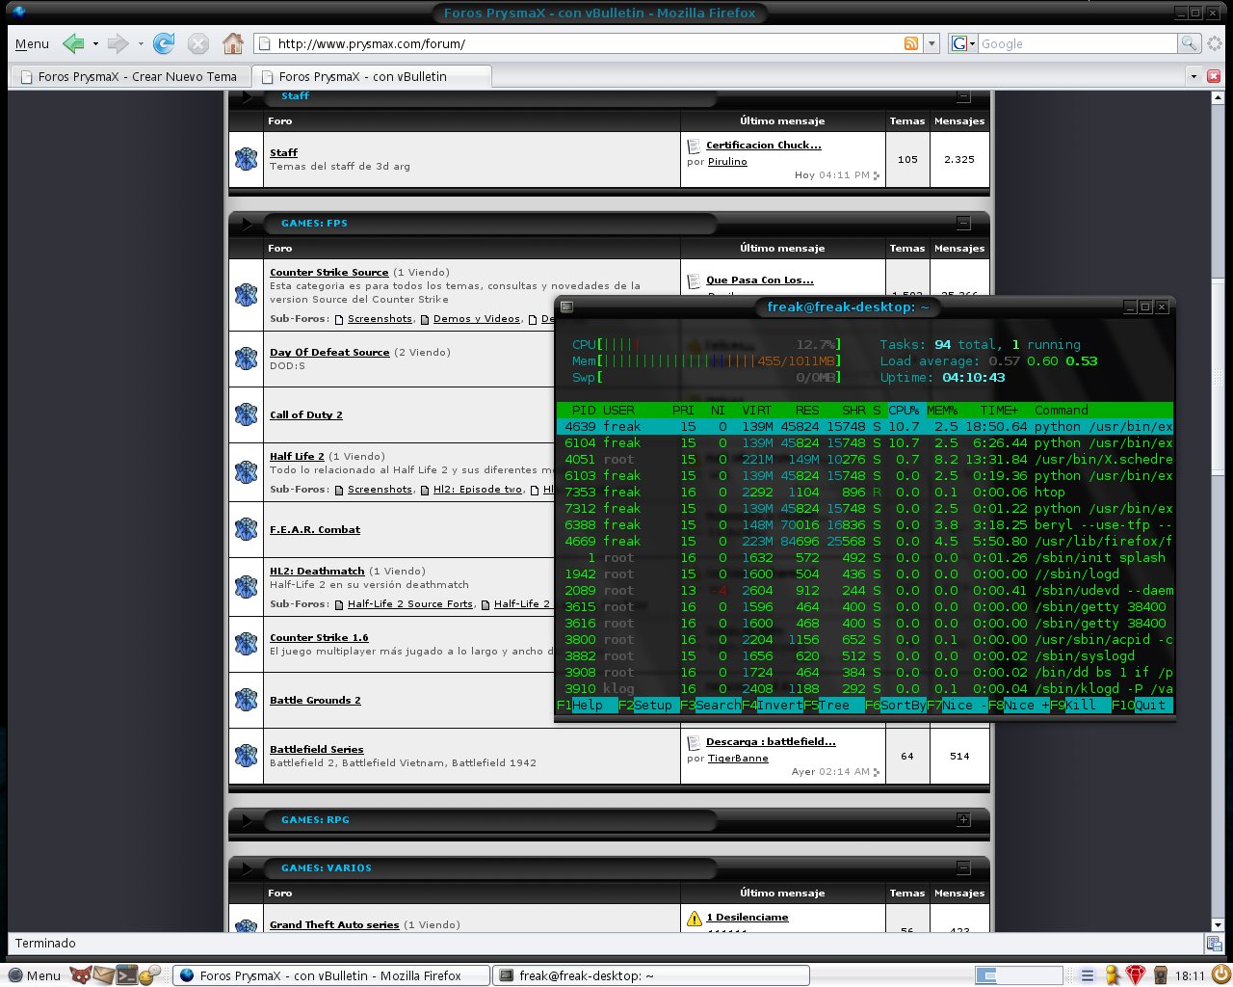Image resolution: width=1233 pixels, height=987 pixels.
Task: Collapse the GAMES: VARIOS category
Action: point(963,867)
